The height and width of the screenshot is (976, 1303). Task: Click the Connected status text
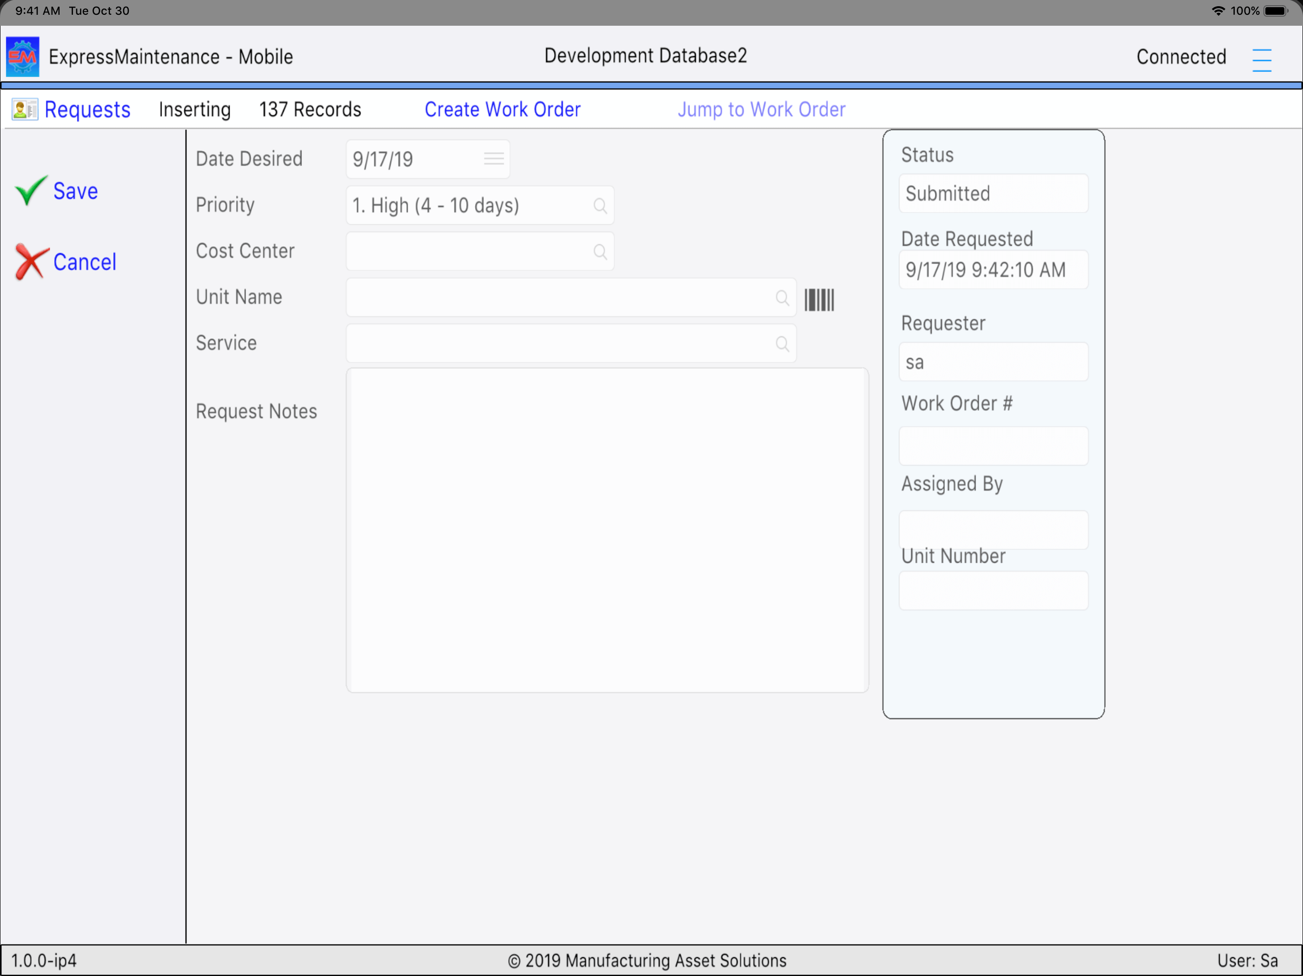(x=1181, y=57)
